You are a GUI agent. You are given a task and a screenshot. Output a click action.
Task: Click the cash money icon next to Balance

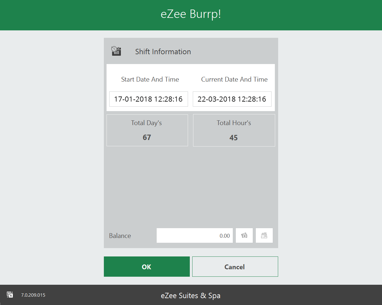(x=244, y=236)
